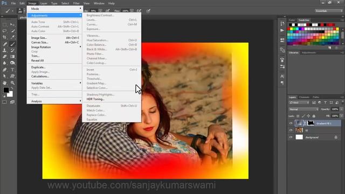
Task: Select the Dodge tool
Action: [12, 63]
